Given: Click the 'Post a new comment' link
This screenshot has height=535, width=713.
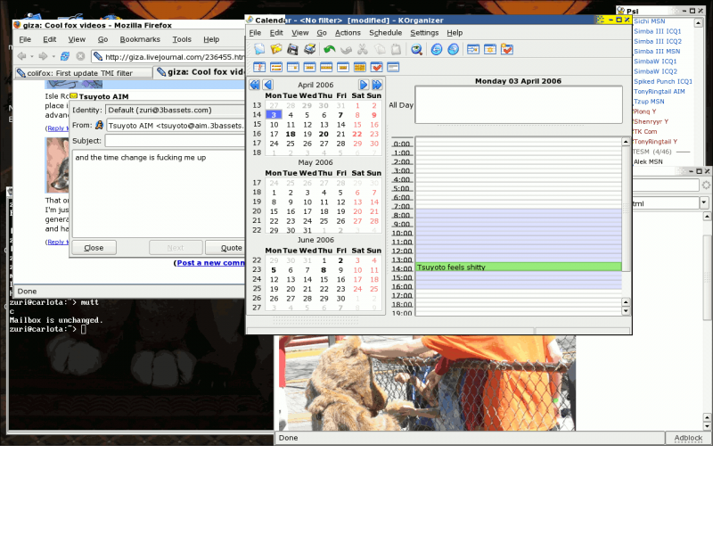Looking at the screenshot, I should [x=210, y=263].
